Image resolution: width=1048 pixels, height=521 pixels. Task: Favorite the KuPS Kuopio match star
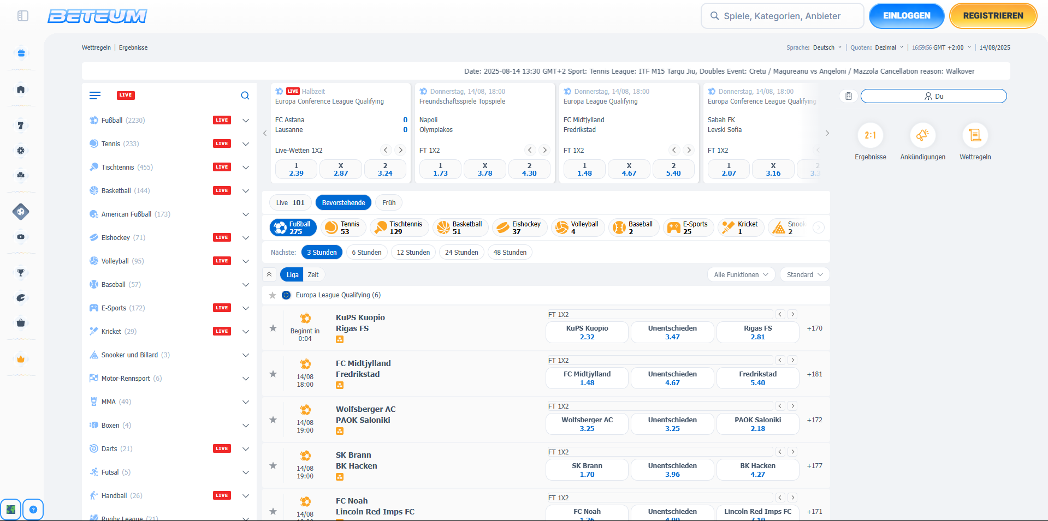point(273,328)
